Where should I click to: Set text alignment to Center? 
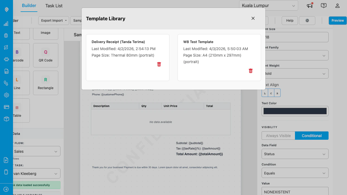[x=271, y=93]
